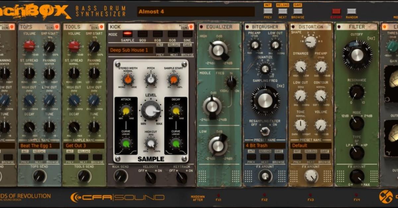This screenshot has height=208, width=398.
Task: Select the FX1 mixdown slot
Action: pos(218,195)
